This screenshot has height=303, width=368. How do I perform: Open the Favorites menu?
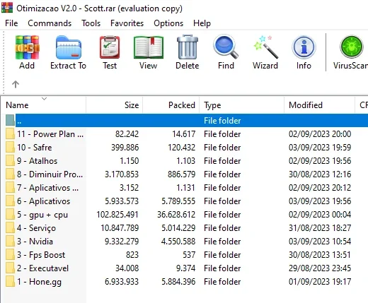point(127,23)
